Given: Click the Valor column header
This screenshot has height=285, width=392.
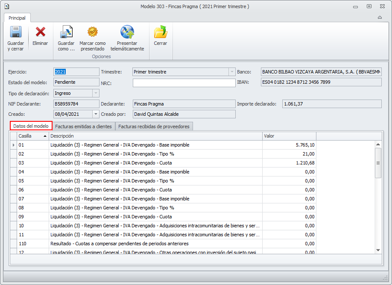Looking at the screenshot, I should pos(289,136).
